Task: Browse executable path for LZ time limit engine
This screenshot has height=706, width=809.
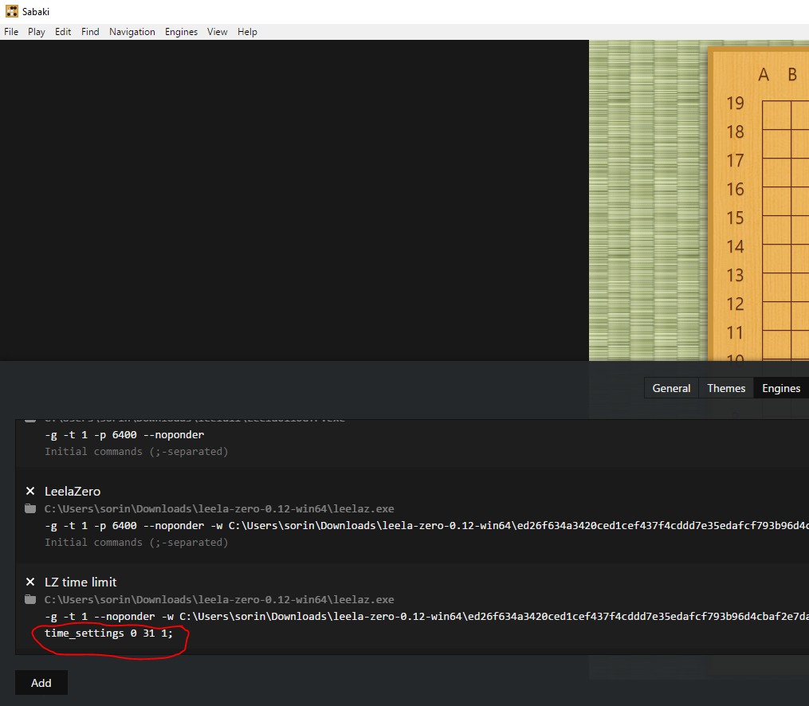Action: click(30, 599)
